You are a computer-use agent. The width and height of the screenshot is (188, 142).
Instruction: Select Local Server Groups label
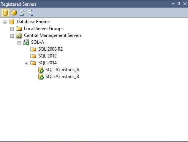tap(44, 29)
